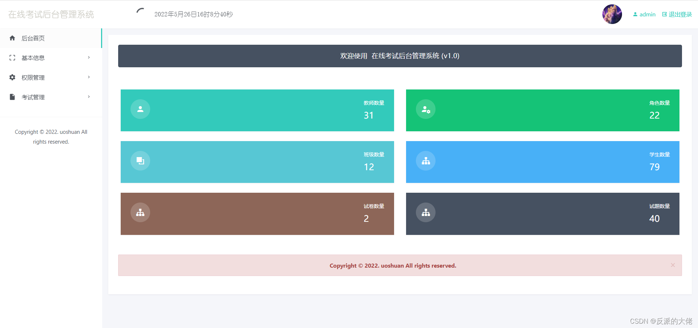
Task: Open the 基本信息 menu
Action: pyautogui.click(x=51, y=58)
